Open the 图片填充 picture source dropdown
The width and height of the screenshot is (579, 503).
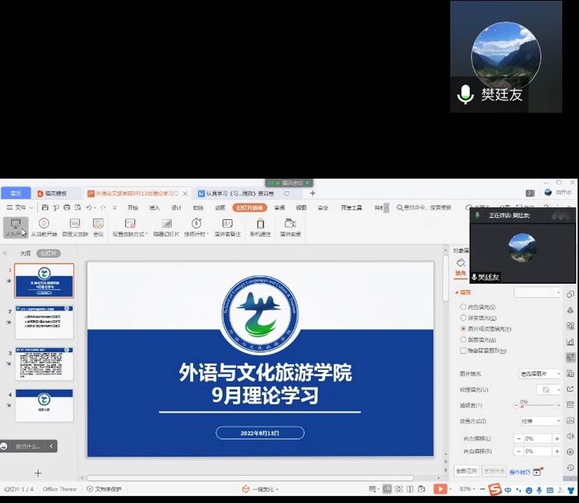click(540, 374)
